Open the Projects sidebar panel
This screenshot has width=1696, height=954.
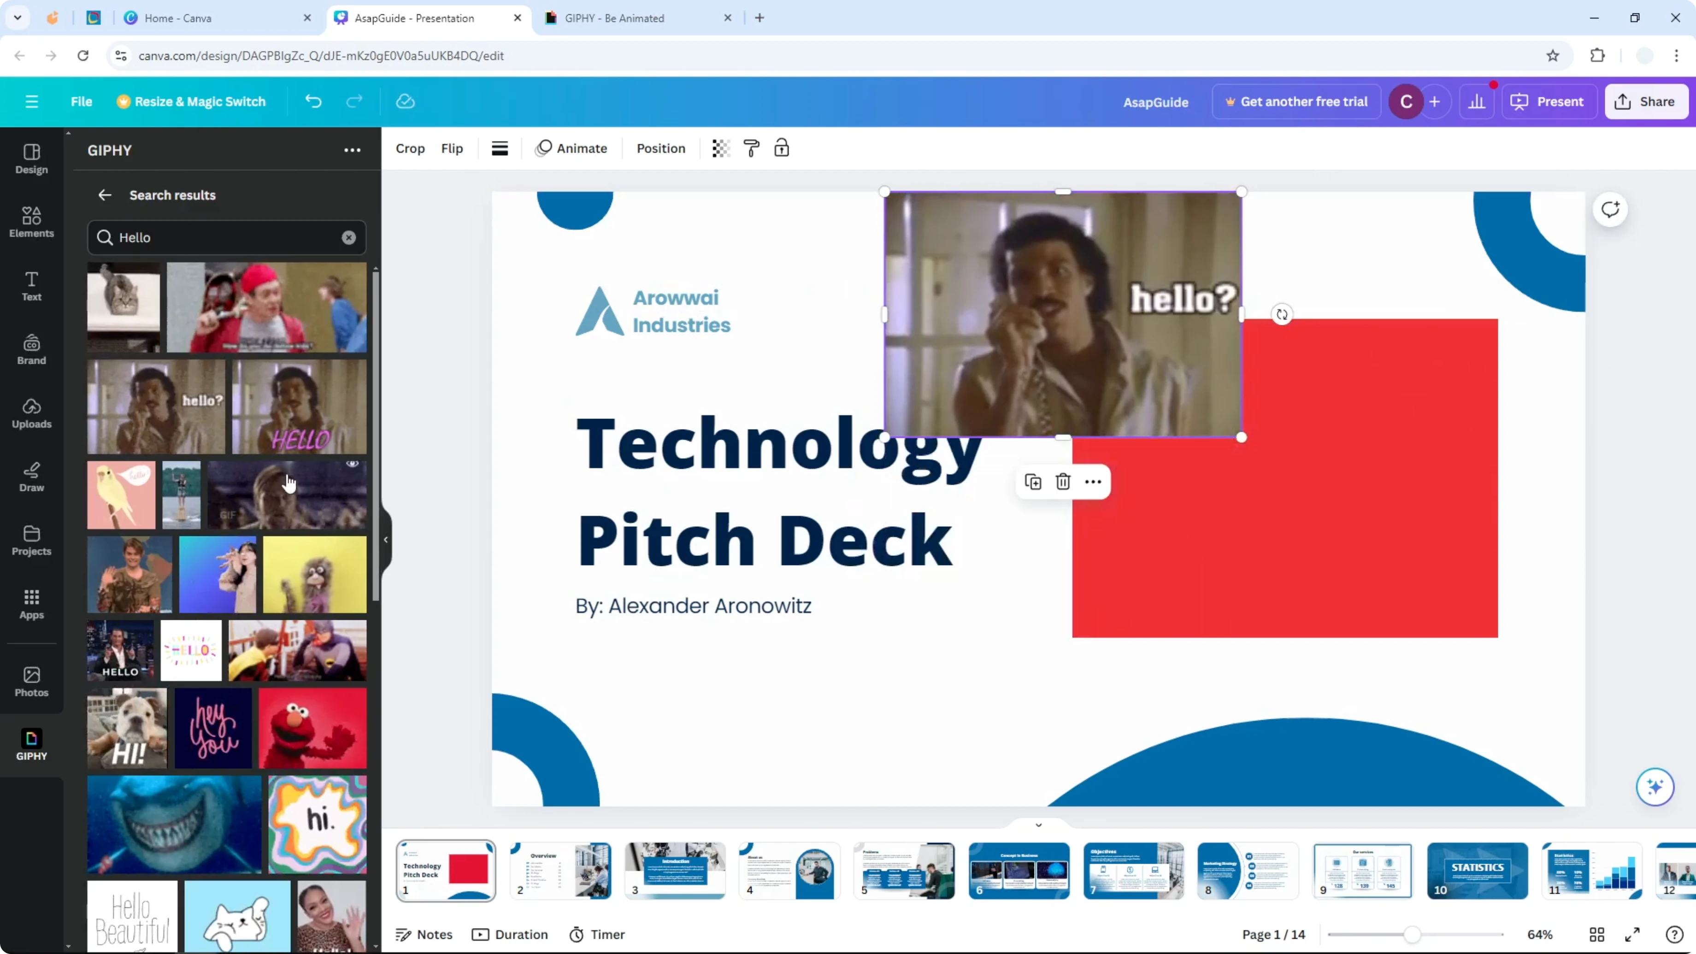(32, 541)
